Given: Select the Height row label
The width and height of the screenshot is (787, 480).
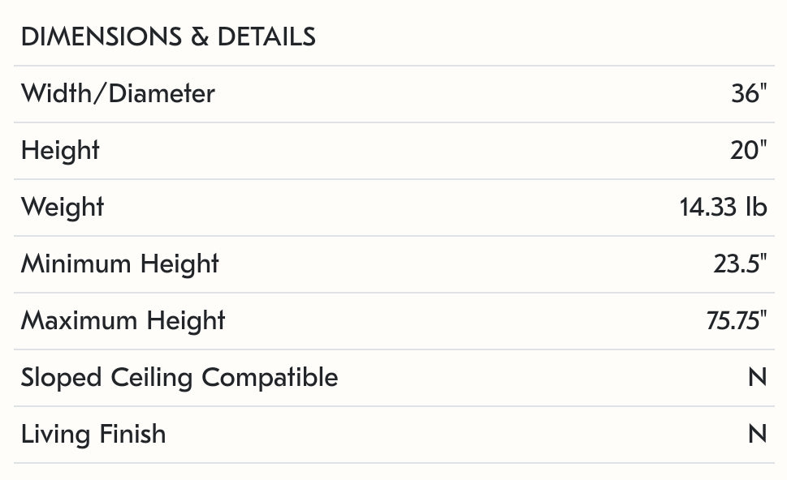Looking at the screenshot, I should pyautogui.click(x=60, y=151).
